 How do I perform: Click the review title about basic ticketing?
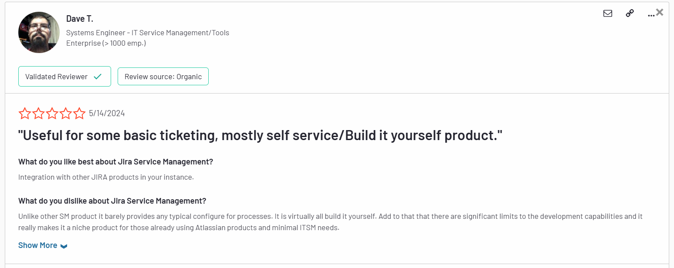click(x=260, y=136)
